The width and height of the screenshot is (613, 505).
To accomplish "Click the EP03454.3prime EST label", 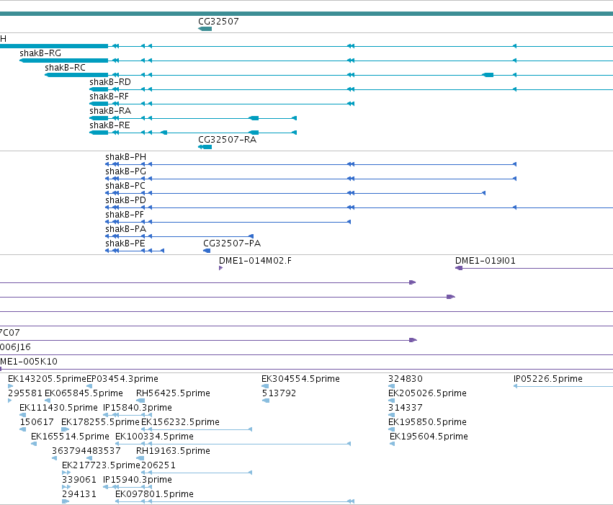I will pyautogui.click(x=122, y=379).
